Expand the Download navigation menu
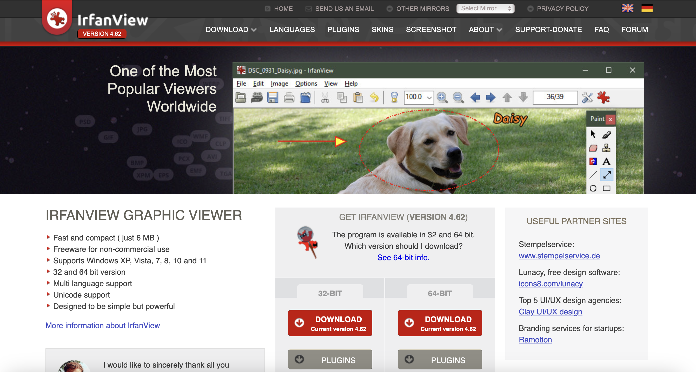The image size is (696, 372). pyautogui.click(x=230, y=30)
